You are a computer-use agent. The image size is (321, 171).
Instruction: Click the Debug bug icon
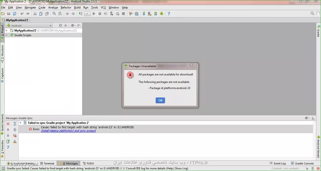100,14
